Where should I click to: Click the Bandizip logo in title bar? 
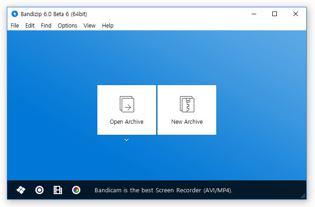(x=15, y=14)
